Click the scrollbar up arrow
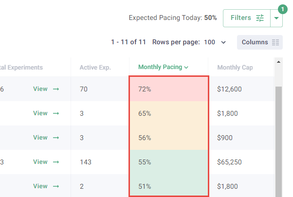This screenshot has width=293, height=197. [278, 62]
